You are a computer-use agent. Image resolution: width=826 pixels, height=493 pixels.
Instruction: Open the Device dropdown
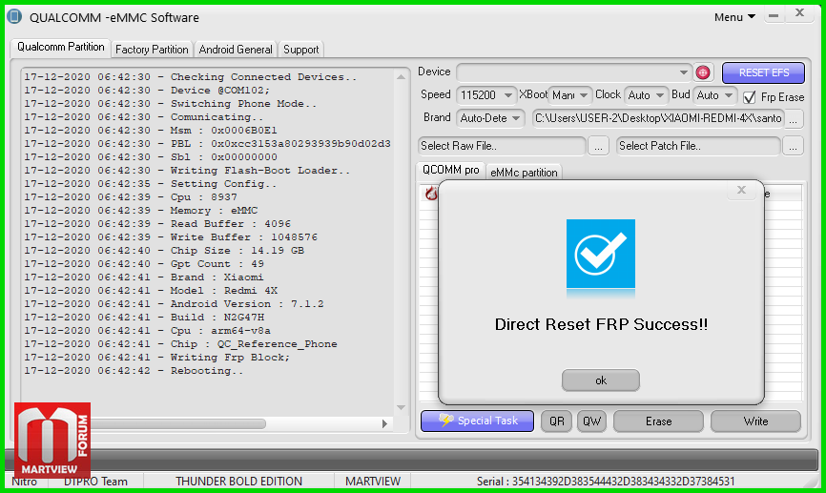[573, 72]
